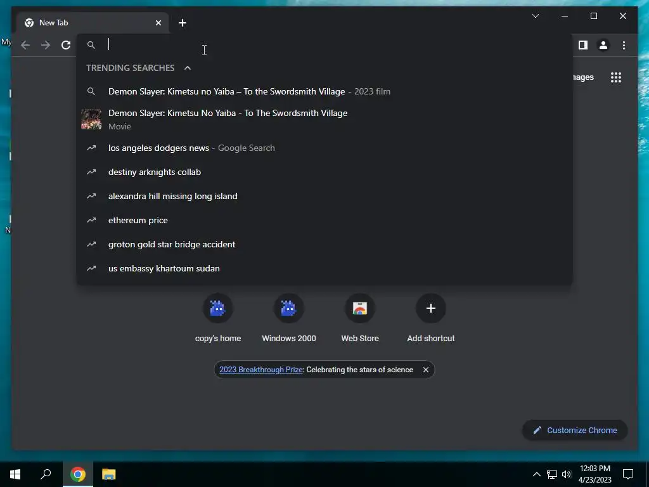This screenshot has width=649, height=487.
Task: Click the Add shortcut button
Action: tap(431, 318)
